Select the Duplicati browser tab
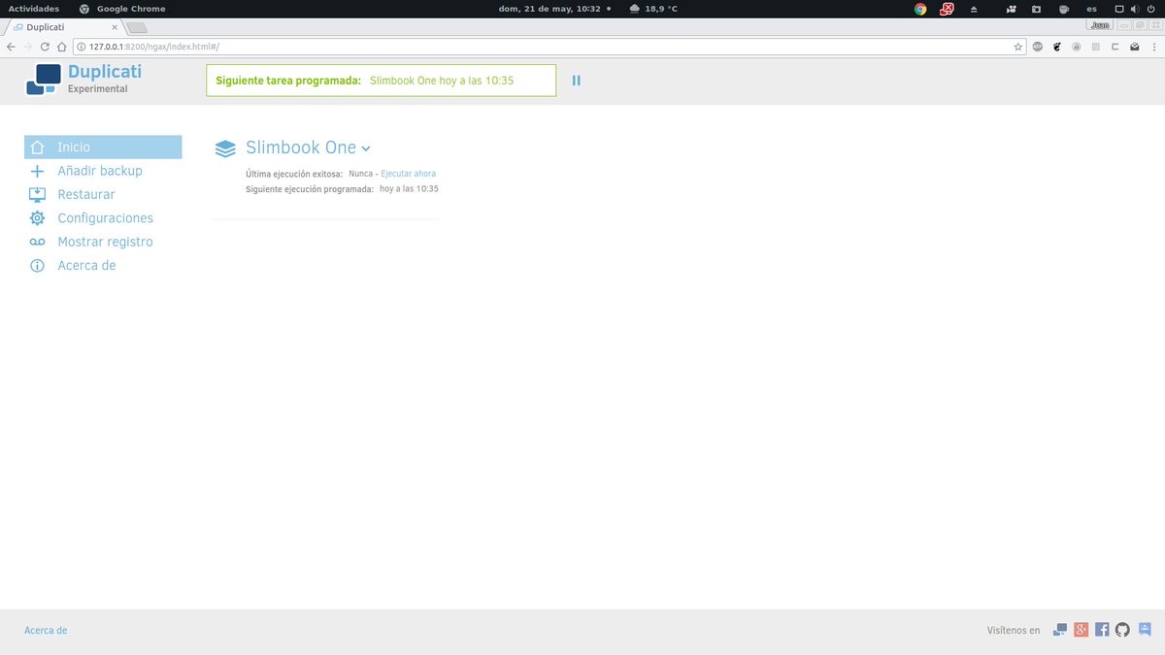Image resolution: width=1165 pixels, height=655 pixels. point(63,27)
